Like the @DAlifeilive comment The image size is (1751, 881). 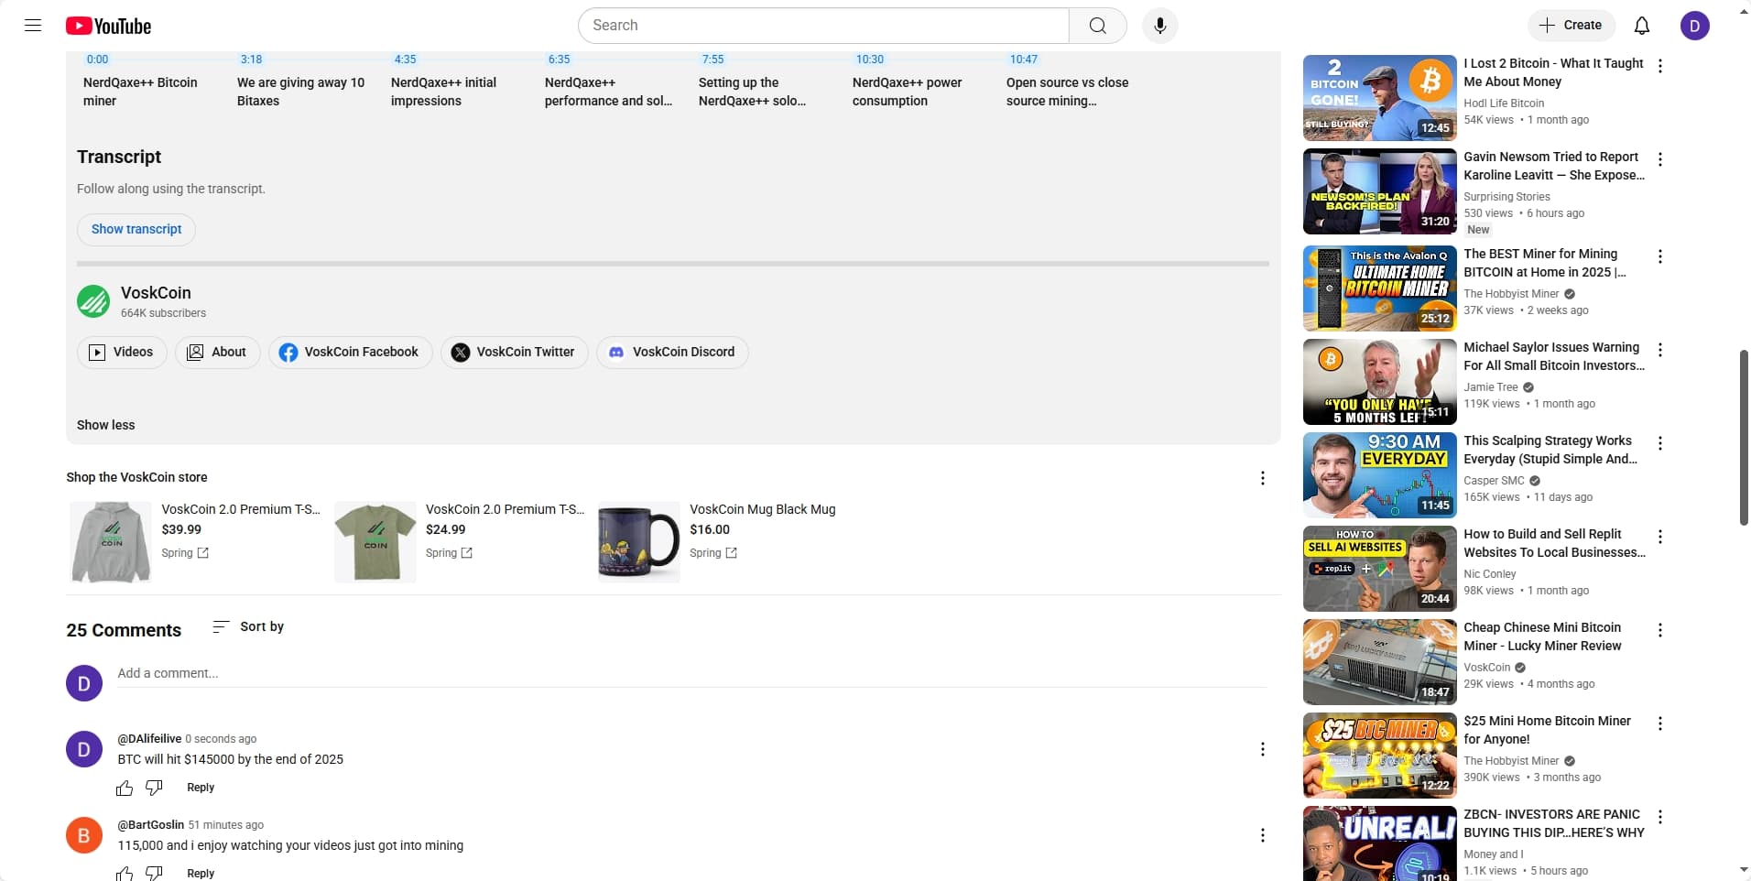tap(125, 788)
